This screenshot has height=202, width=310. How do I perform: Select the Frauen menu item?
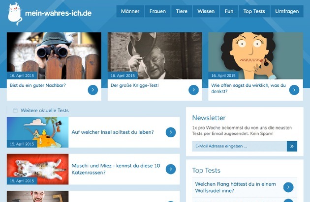tap(157, 11)
